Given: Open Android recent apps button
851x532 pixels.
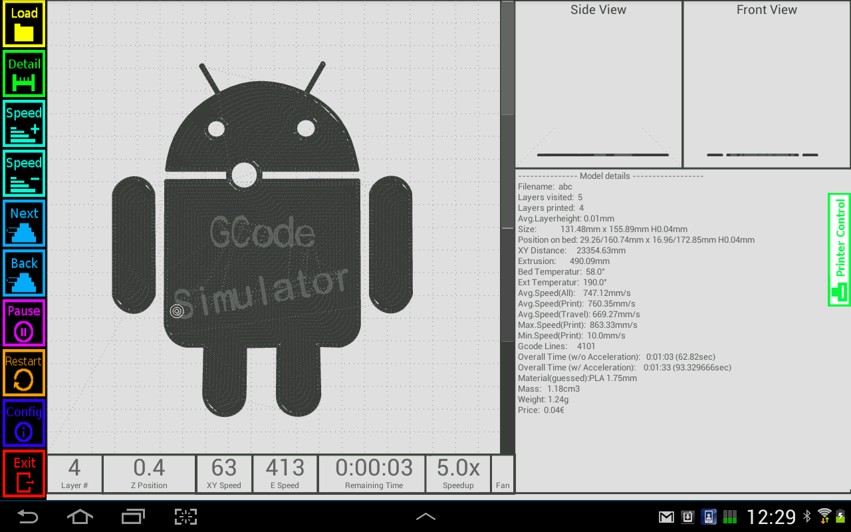Looking at the screenshot, I should pos(133,516).
